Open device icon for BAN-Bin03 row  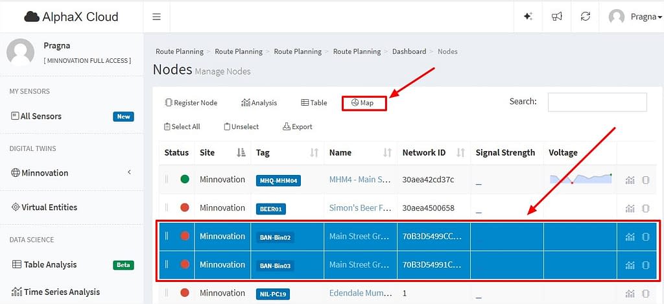coord(646,265)
